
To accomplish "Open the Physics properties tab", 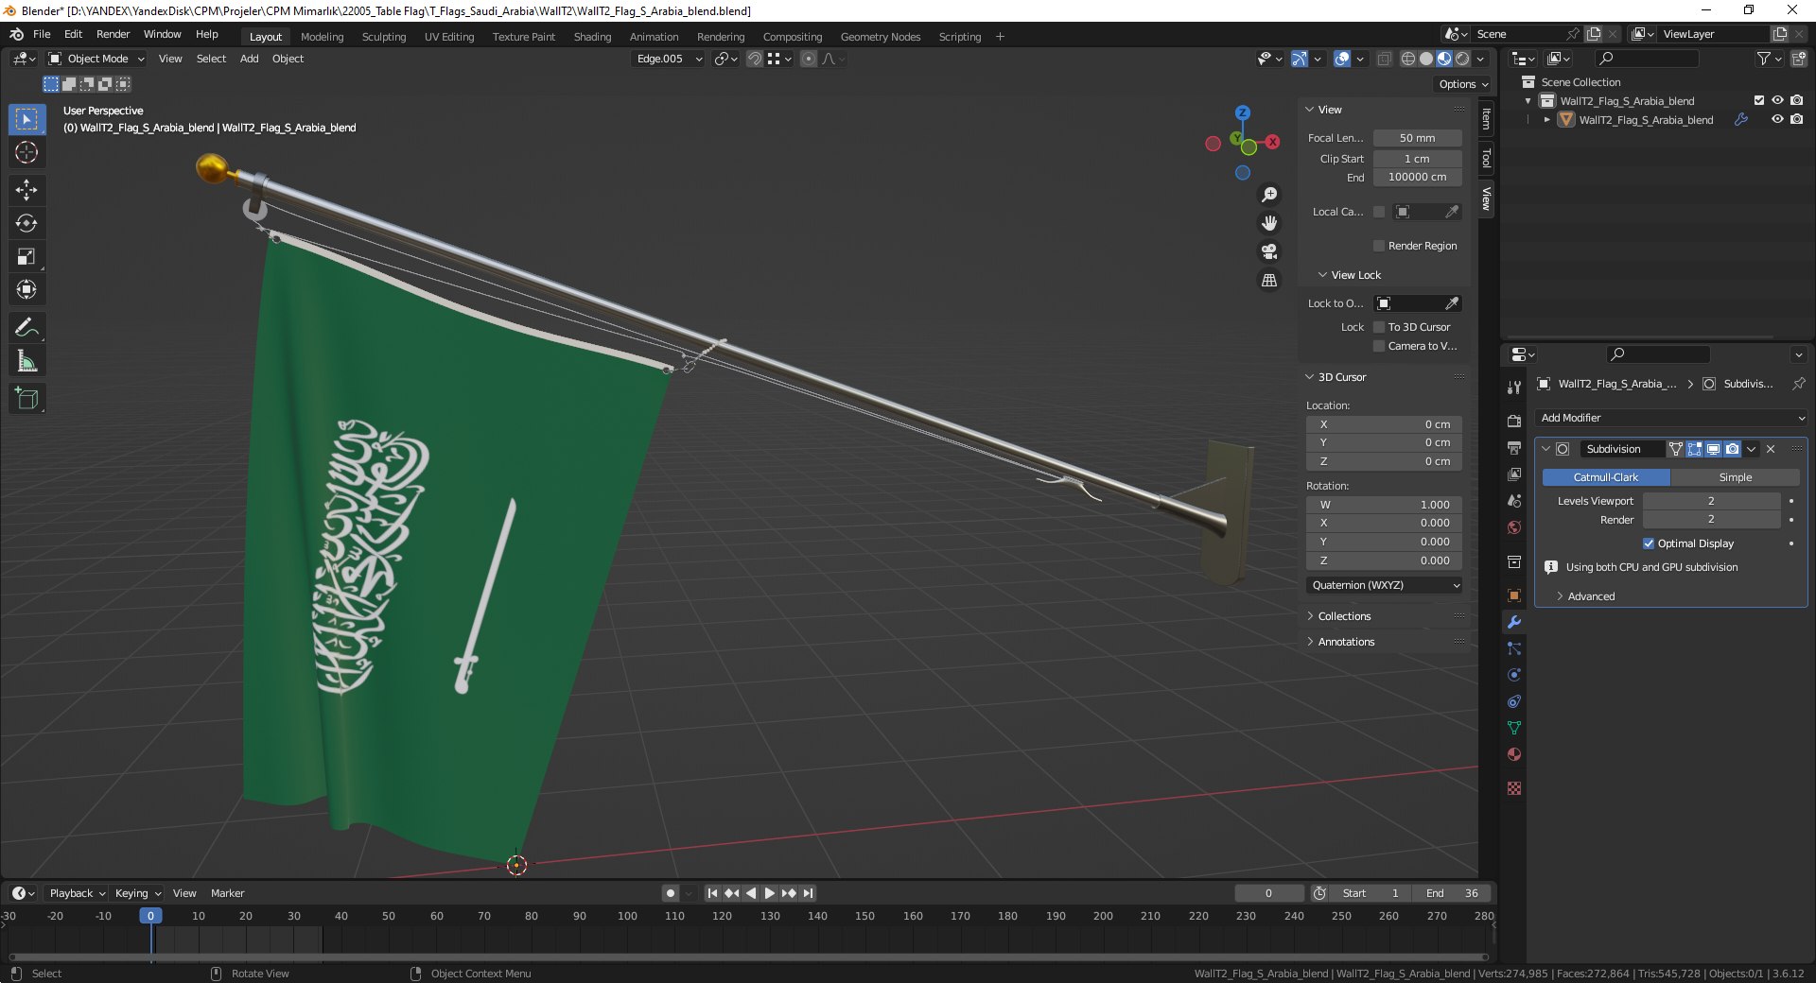I will point(1514,675).
